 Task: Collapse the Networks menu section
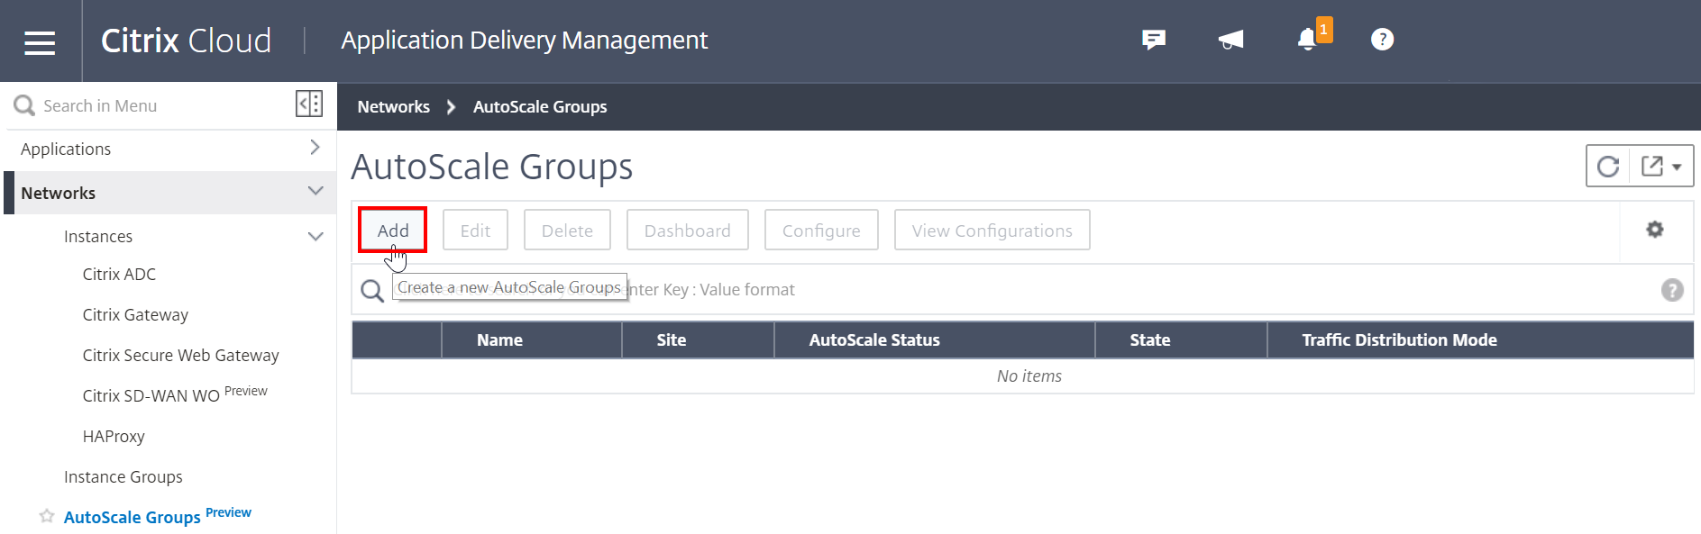pyautogui.click(x=315, y=191)
